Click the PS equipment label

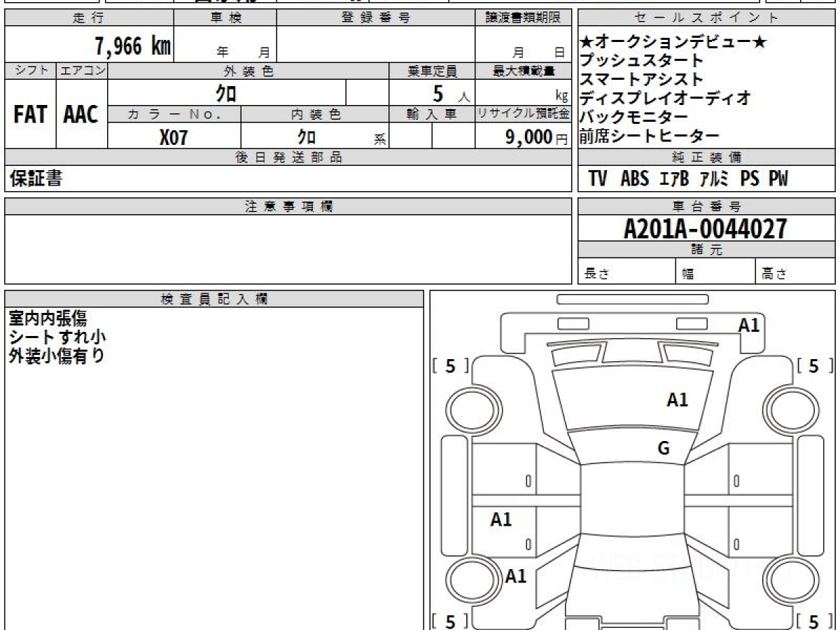point(750,179)
